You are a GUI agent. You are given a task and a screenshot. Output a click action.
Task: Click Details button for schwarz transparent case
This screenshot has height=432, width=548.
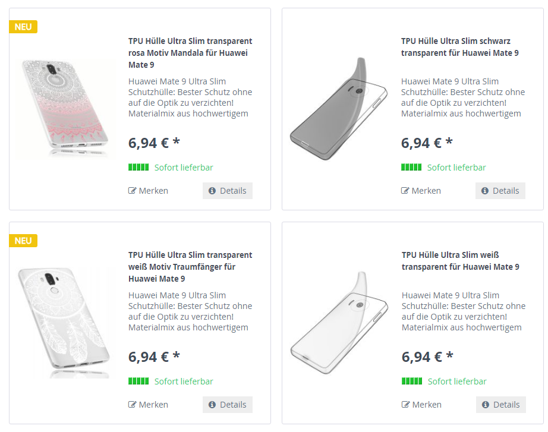pyautogui.click(x=500, y=191)
